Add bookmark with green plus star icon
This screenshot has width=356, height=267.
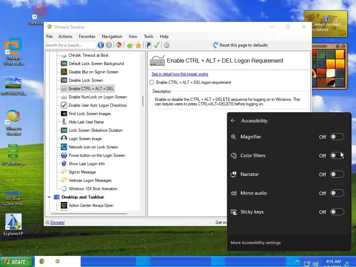coord(130,45)
